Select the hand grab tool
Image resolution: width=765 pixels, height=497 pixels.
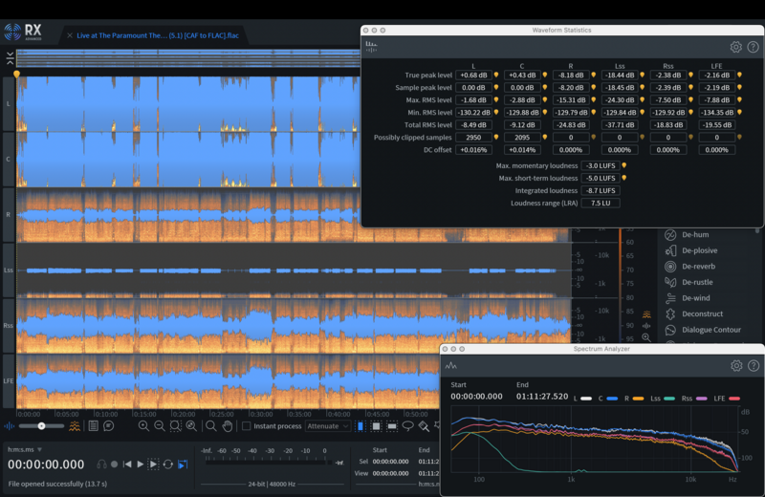(226, 425)
